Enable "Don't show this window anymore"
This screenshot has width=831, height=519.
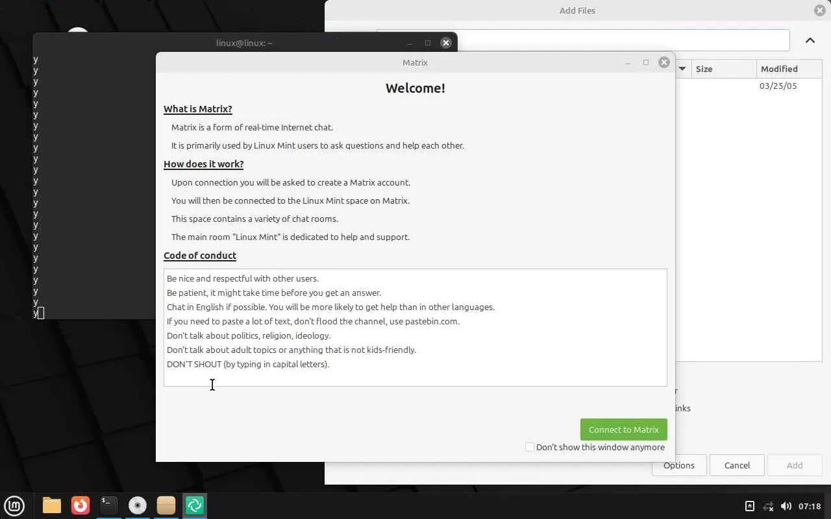pyautogui.click(x=530, y=447)
